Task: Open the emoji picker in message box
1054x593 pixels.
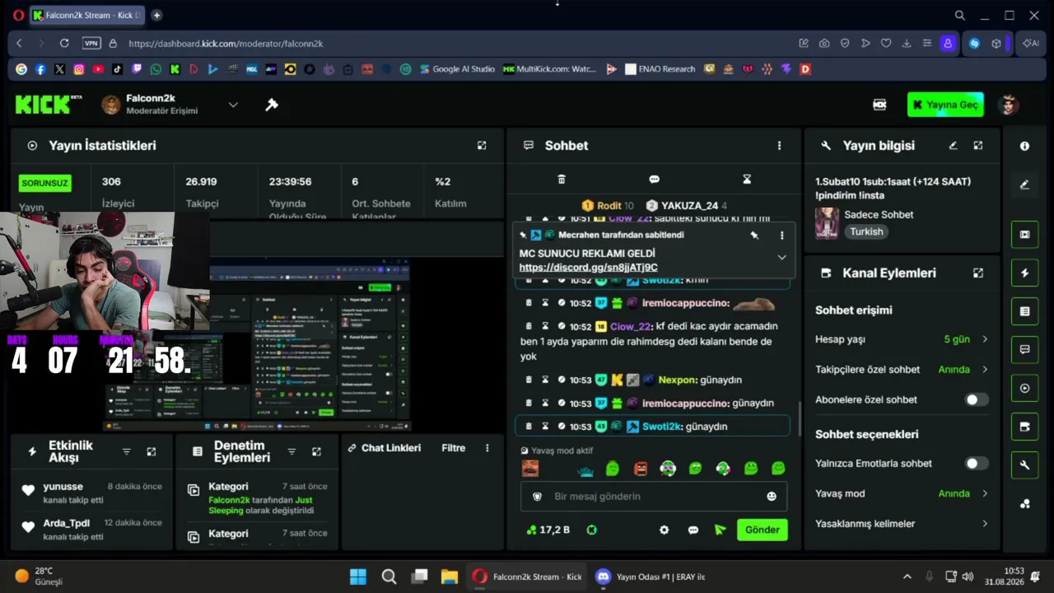Action: (772, 497)
